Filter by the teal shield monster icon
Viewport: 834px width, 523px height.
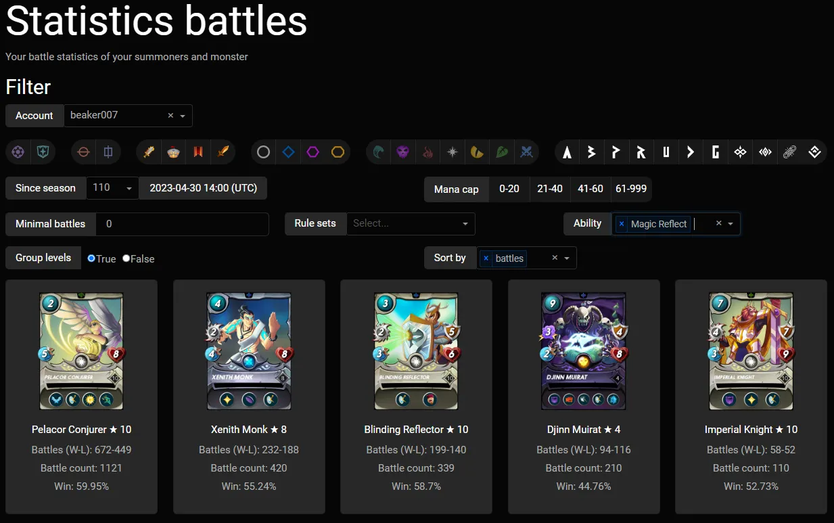point(44,152)
